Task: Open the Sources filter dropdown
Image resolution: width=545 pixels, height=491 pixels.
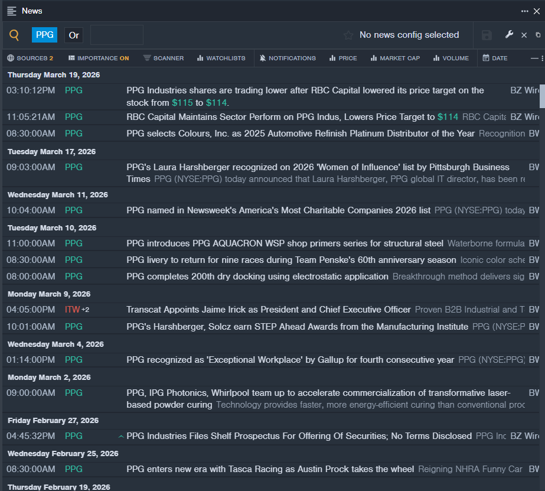Action: (30, 58)
